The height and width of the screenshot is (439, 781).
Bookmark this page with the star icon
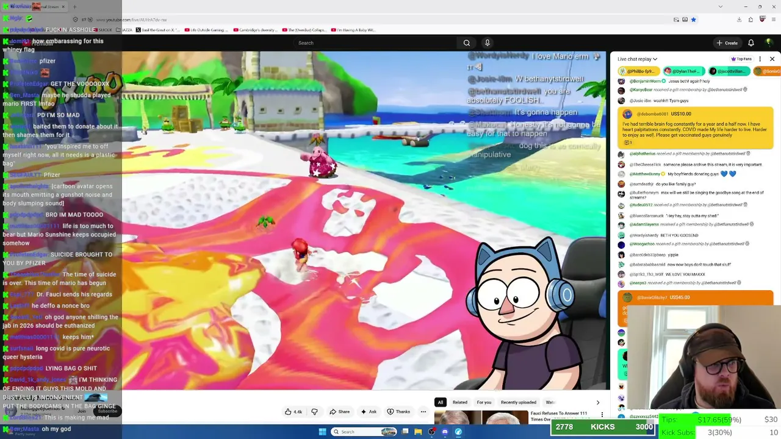(693, 20)
